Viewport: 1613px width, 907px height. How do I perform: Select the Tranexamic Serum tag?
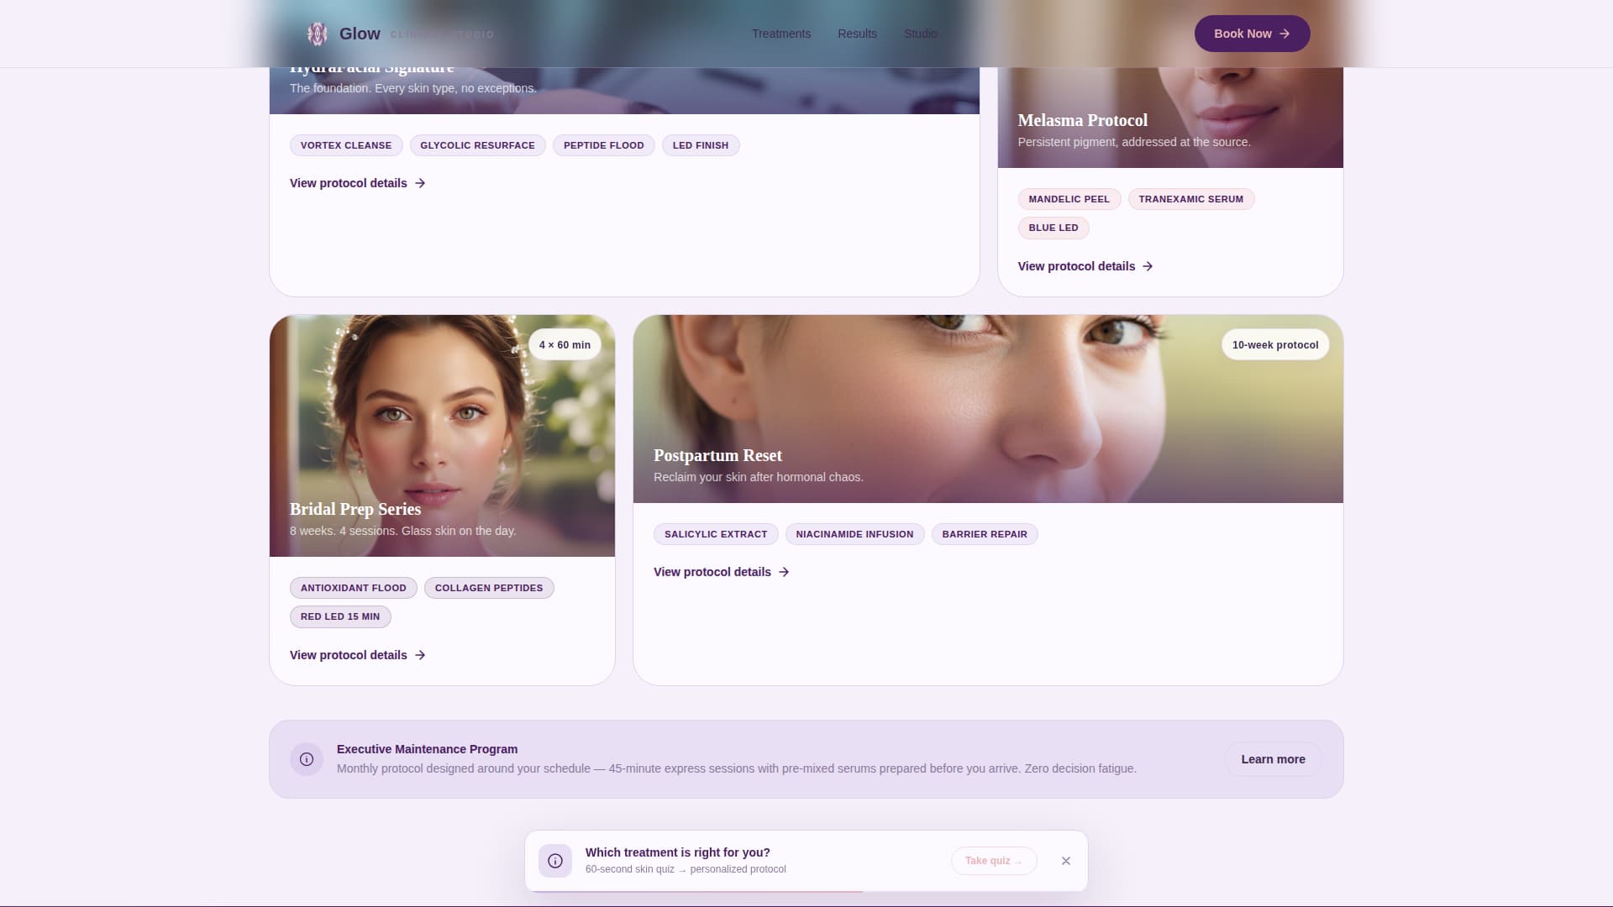[1190, 199]
